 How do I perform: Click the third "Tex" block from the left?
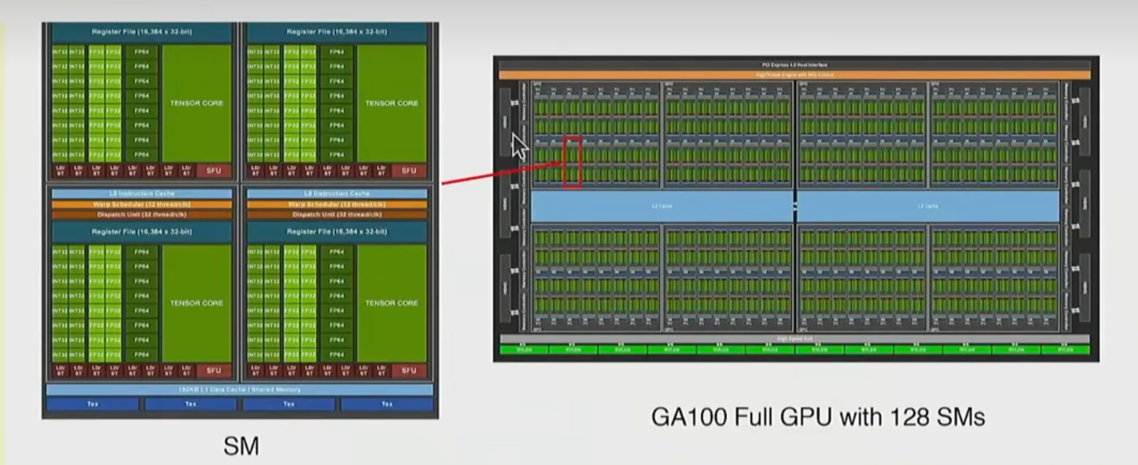pyautogui.click(x=289, y=404)
